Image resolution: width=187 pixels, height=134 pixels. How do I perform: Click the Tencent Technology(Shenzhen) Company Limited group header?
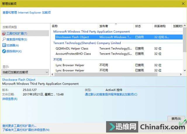[x=87, y=43]
